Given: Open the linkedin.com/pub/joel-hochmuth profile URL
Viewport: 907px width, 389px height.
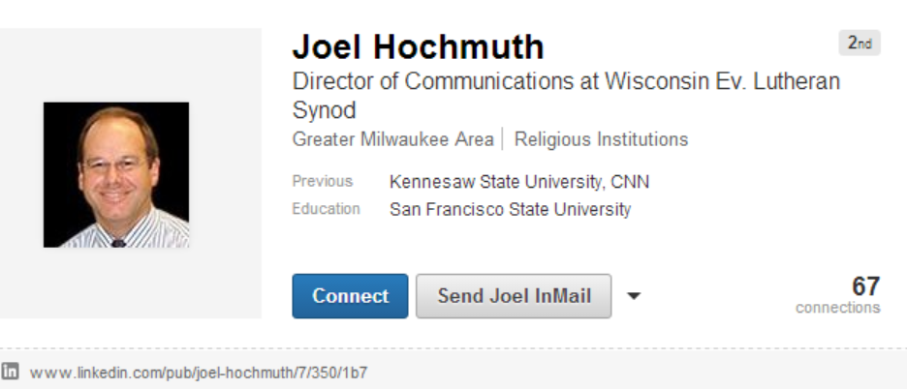Looking at the screenshot, I should (x=199, y=373).
